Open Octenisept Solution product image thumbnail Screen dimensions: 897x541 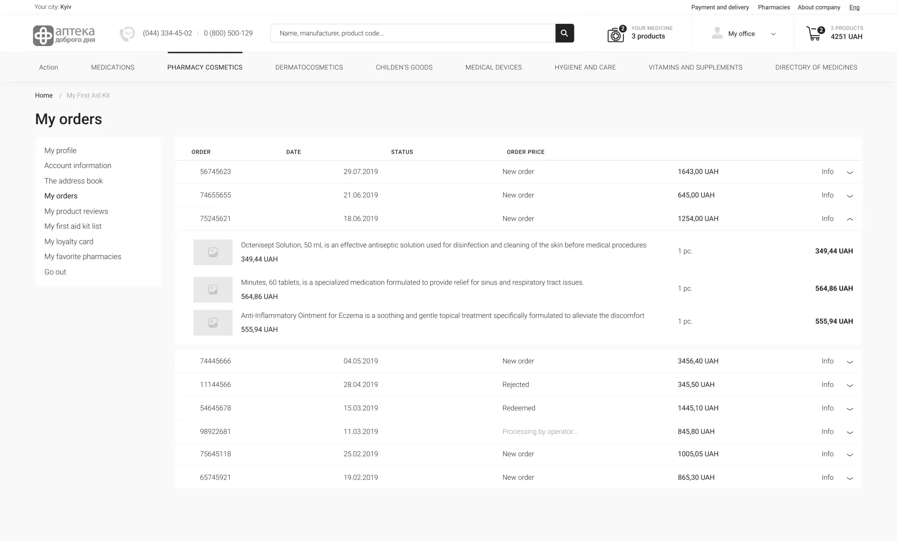(x=213, y=252)
